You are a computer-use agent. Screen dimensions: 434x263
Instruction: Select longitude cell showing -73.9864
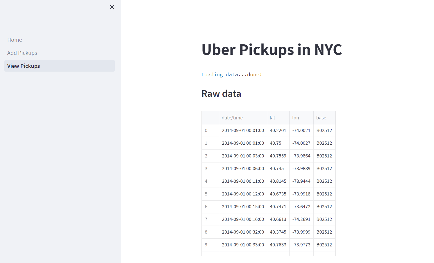(x=301, y=156)
